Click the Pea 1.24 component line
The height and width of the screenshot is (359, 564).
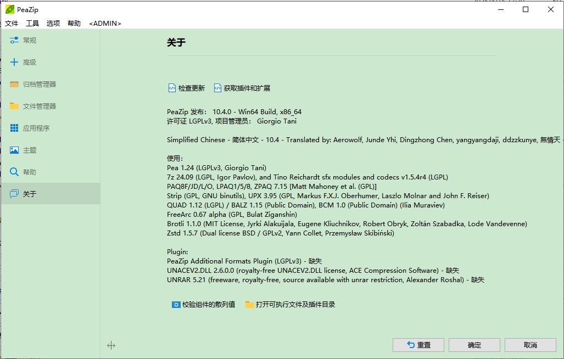point(216,168)
